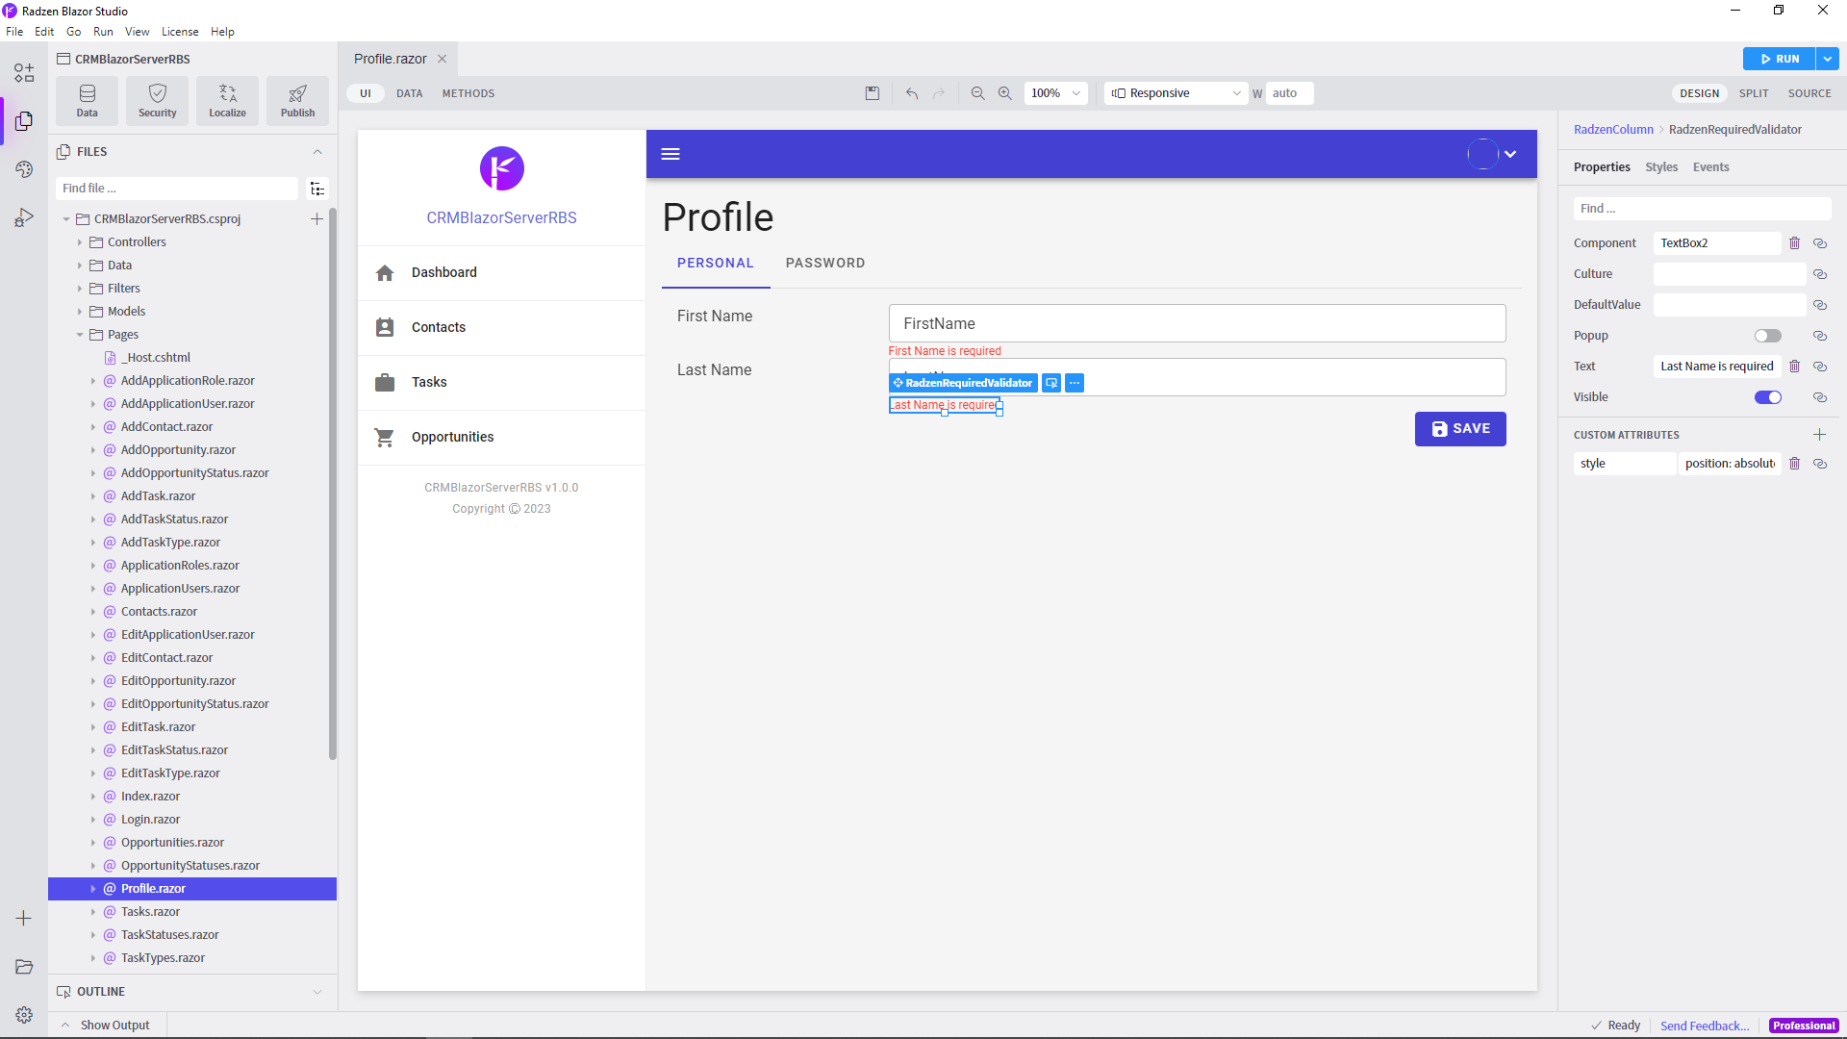Open the File menu
Image resolution: width=1847 pixels, height=1039 pixels.
pos(14,32)
